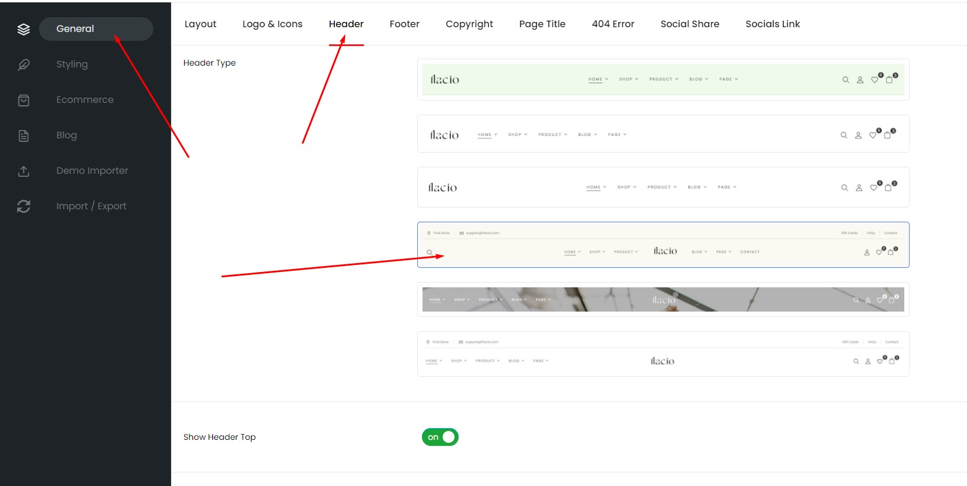Image resolution: width=967 pixels, height=486 pixels.
Task: Choose the transparent photo-background header type
Action: coord(663,300)
